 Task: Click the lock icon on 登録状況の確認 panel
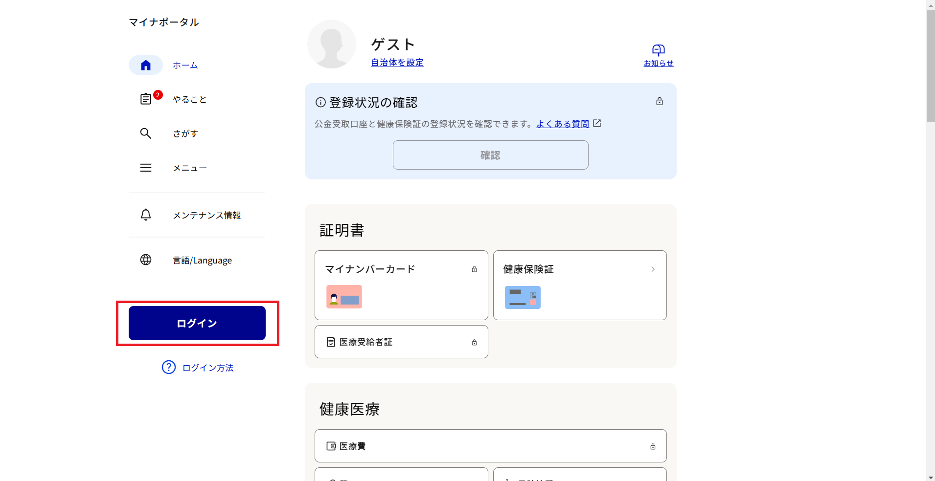pos(659,101)
